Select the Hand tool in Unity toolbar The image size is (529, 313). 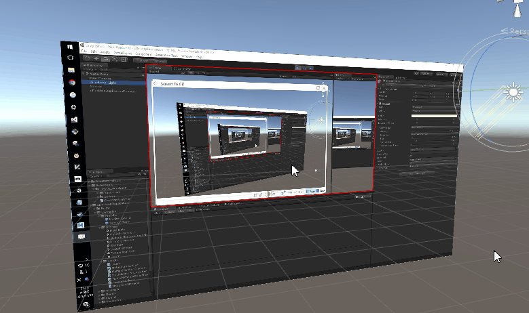pos(87,58)
